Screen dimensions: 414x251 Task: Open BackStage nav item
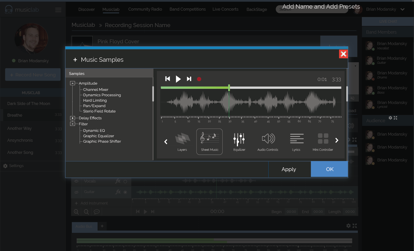tap(257, 9)
